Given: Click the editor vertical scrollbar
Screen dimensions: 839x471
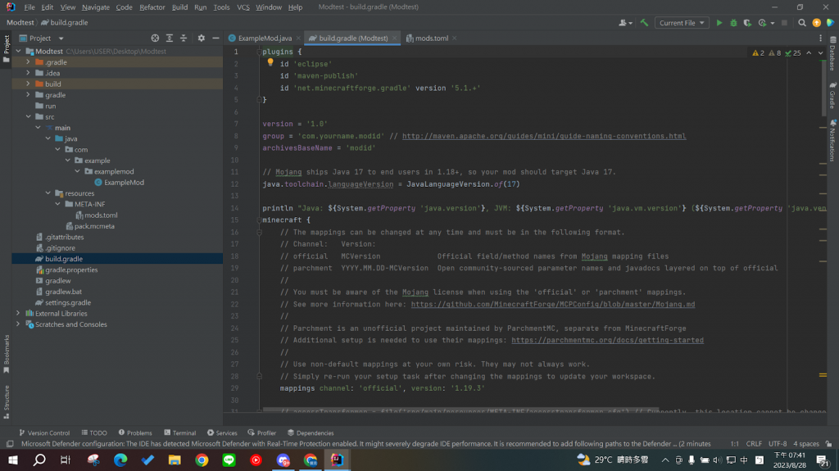Looking at the screenshot, I should coord(823,88).
